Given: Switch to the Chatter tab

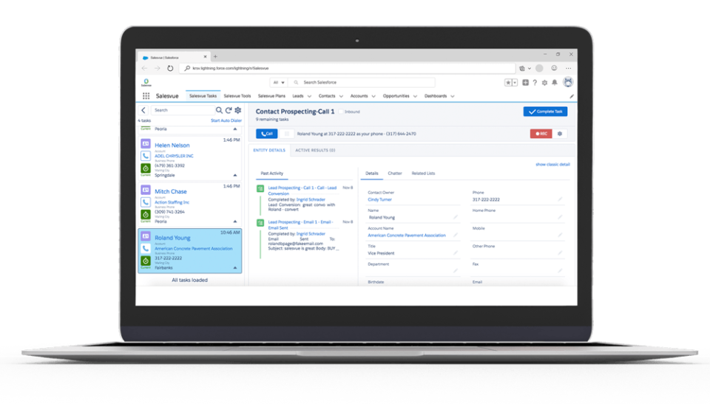Looking at the screenshot, I should coord(395,174).
